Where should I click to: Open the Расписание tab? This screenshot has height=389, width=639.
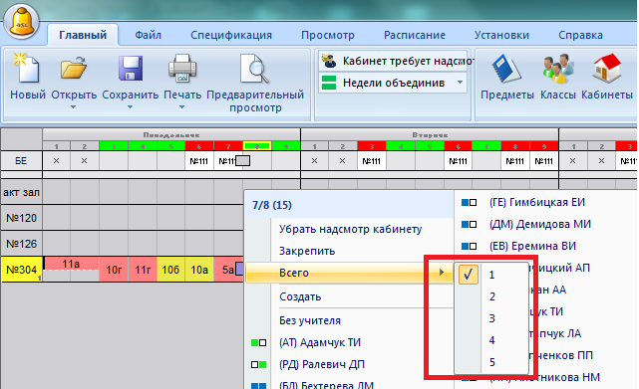tap(415, 35)
